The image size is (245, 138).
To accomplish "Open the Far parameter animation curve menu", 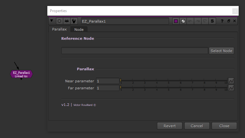I will 231,88.
